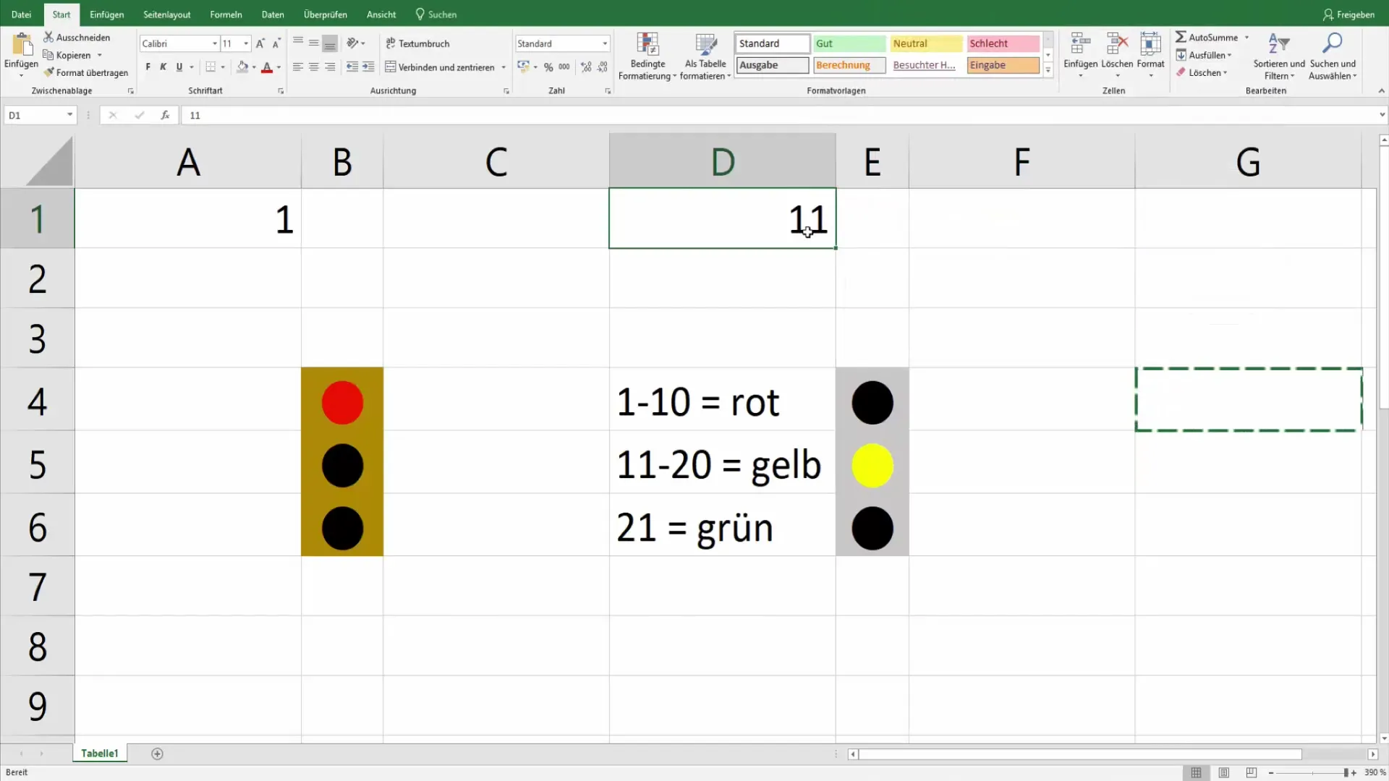Apply percent style
Screen dimensions: 1389x781
click(548, 67)
